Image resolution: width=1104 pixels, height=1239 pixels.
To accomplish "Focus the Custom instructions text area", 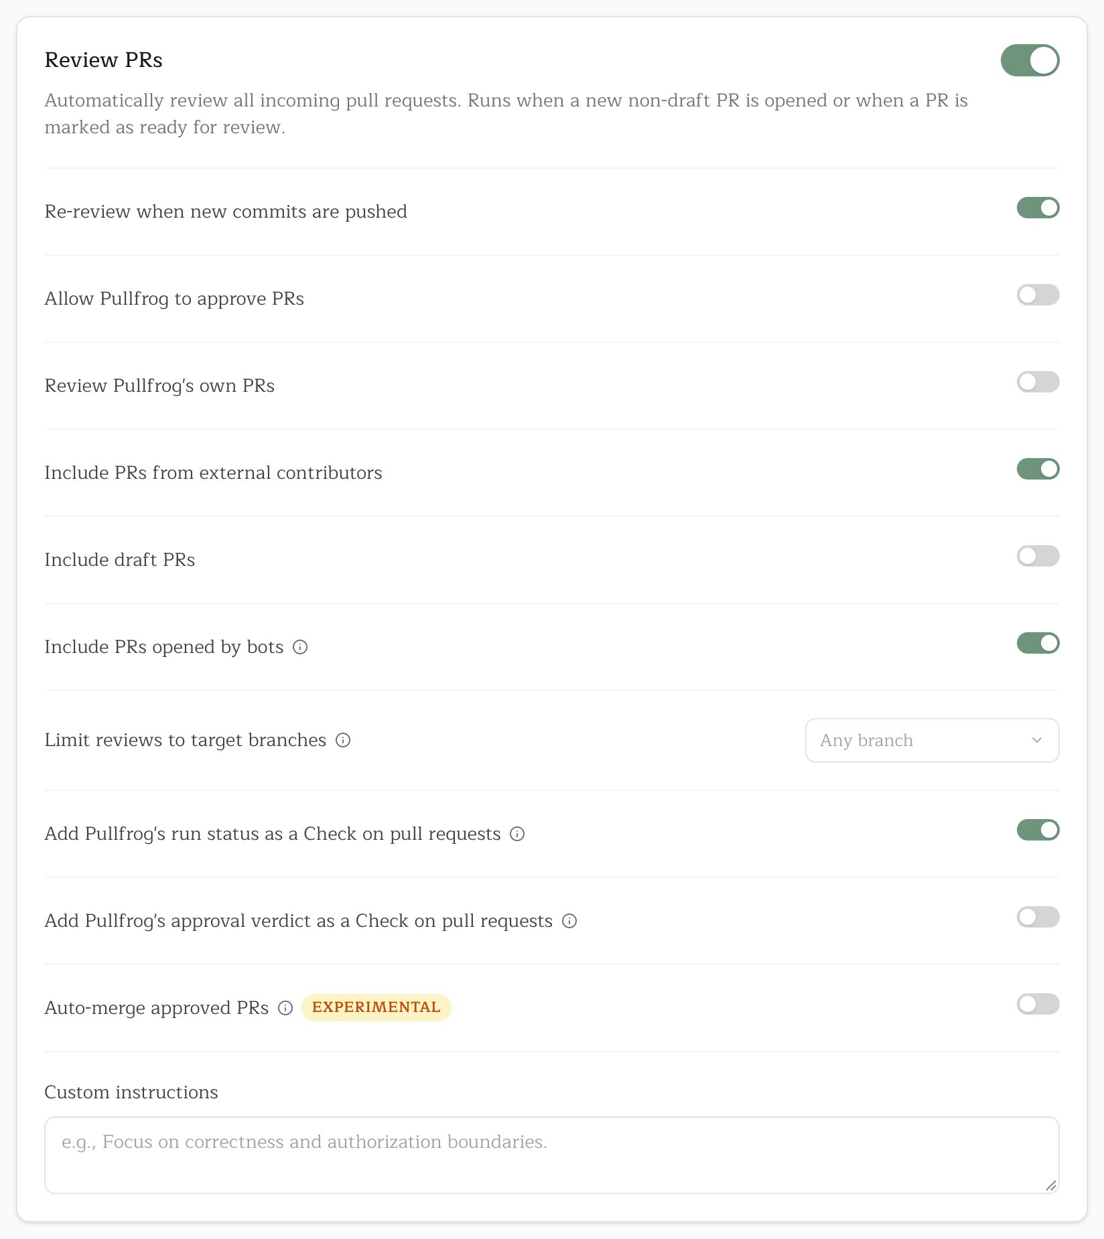I will click(x=552, y=1155).
